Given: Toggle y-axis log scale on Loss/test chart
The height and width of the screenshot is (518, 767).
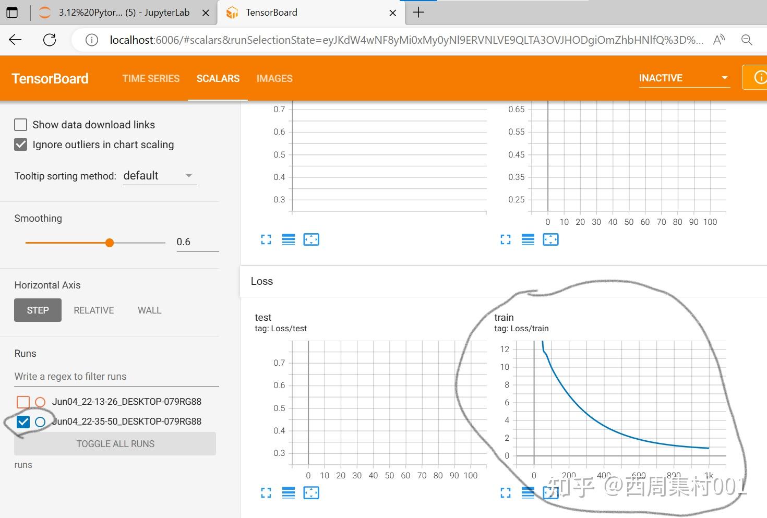Looking at the screenshot, I should coord(289,493).
